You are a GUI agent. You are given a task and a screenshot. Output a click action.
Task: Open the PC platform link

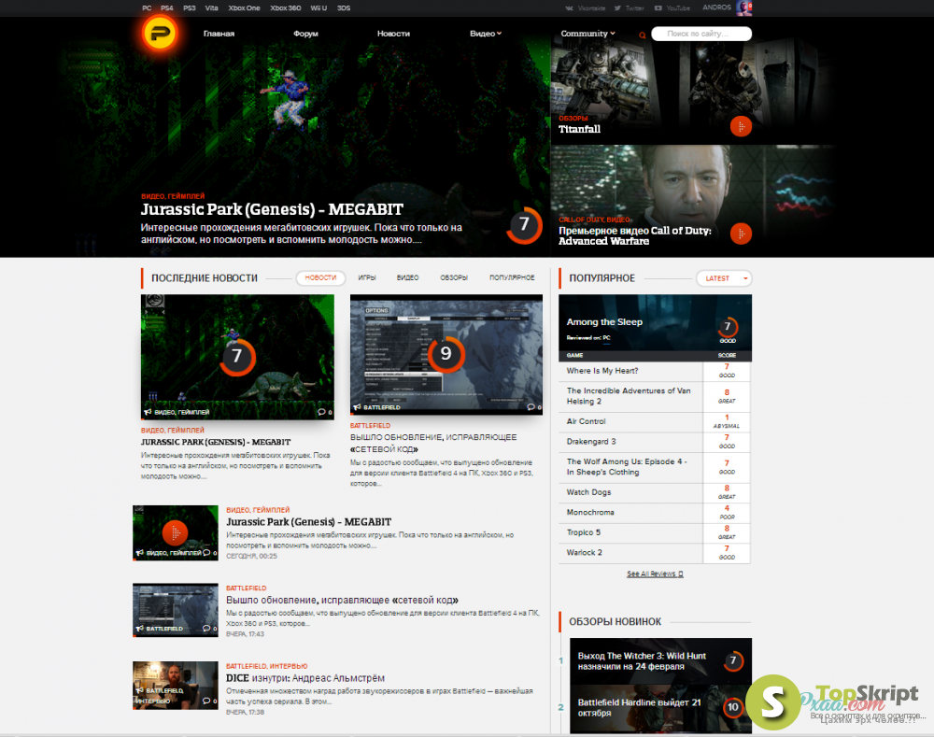pyautogui.click(x=148, y=8)
